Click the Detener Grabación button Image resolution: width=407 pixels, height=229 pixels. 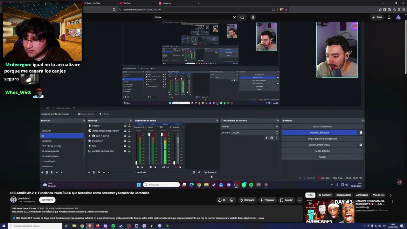[x=320, y=133]
